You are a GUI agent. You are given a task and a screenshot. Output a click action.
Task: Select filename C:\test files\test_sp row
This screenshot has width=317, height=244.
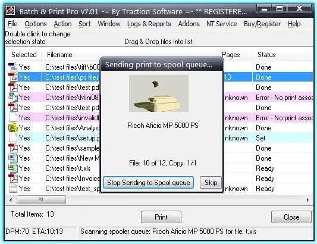pos(73,189)
